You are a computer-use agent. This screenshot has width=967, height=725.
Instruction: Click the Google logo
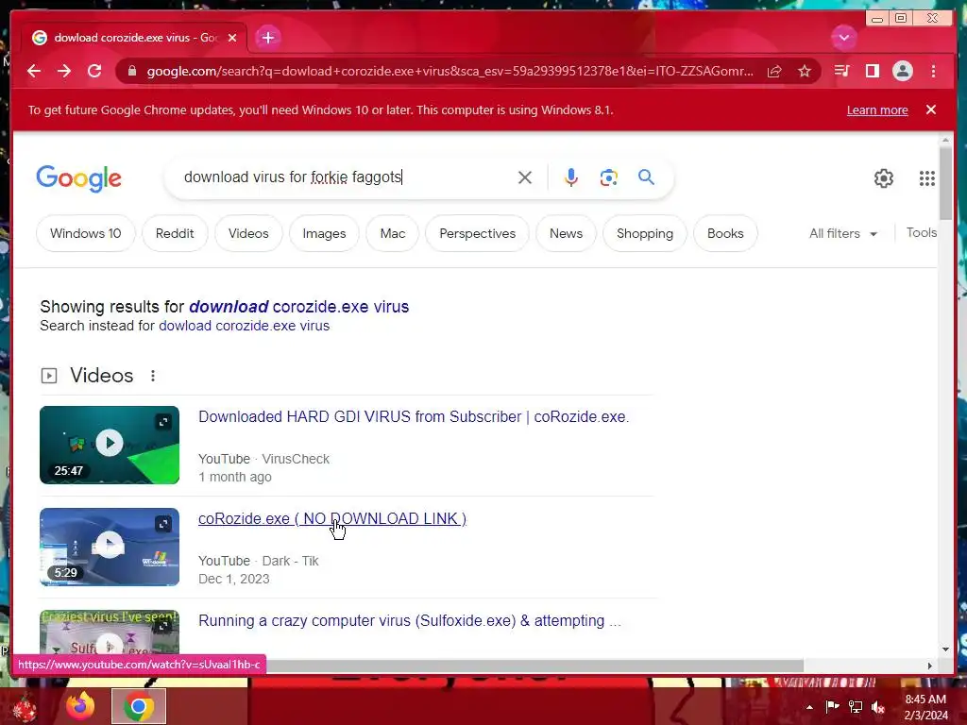tap(79, 178)
